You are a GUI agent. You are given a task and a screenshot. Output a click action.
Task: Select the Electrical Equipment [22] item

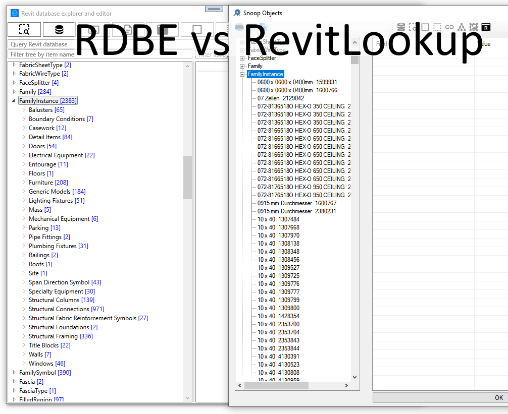pyautogui.click(x=62, y=155)
